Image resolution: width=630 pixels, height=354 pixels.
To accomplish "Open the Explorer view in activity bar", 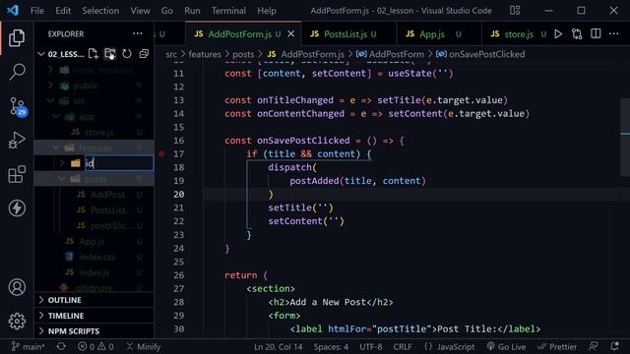I will [x=17, y=38].
